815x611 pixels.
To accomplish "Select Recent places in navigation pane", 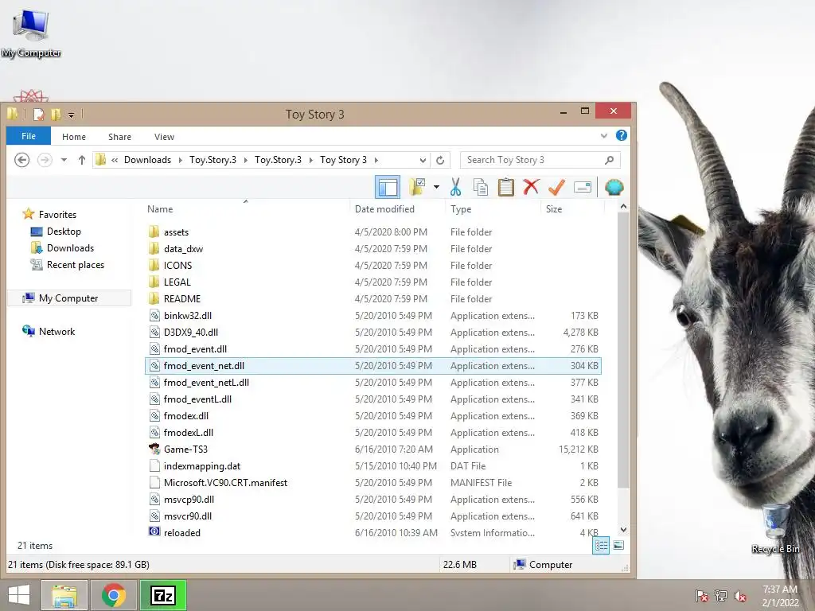I will (x=76, y=264).
